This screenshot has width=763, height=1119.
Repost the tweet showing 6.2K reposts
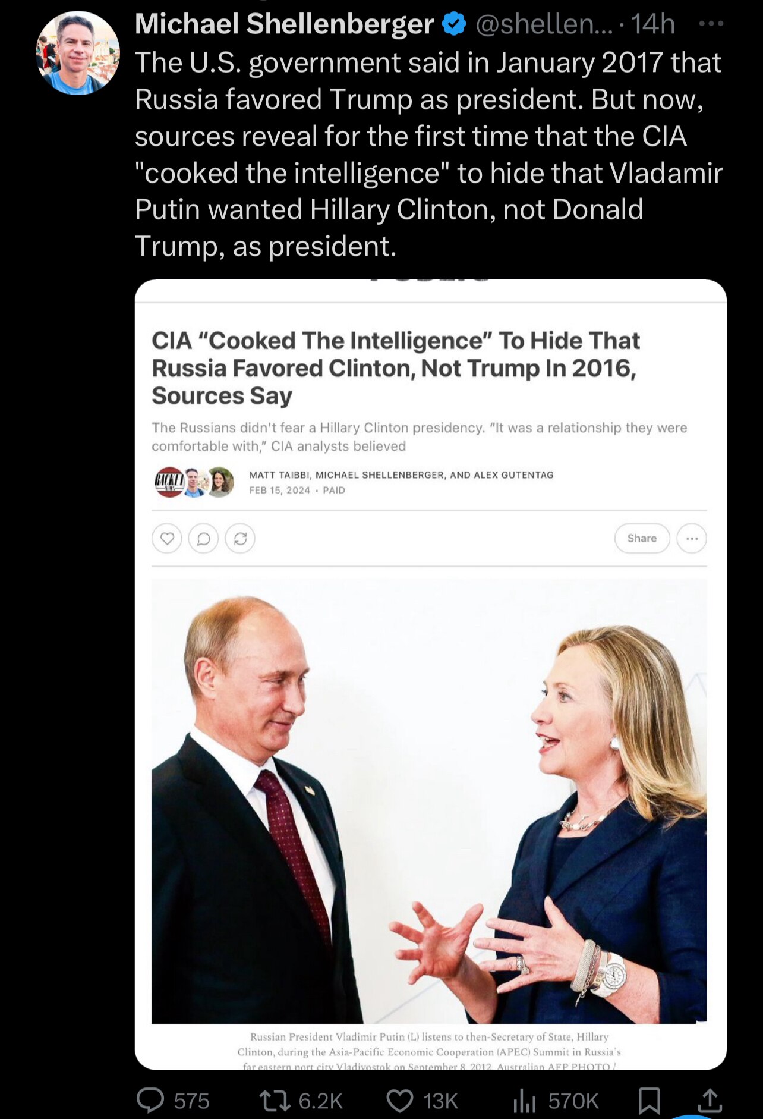point(275,1101)
